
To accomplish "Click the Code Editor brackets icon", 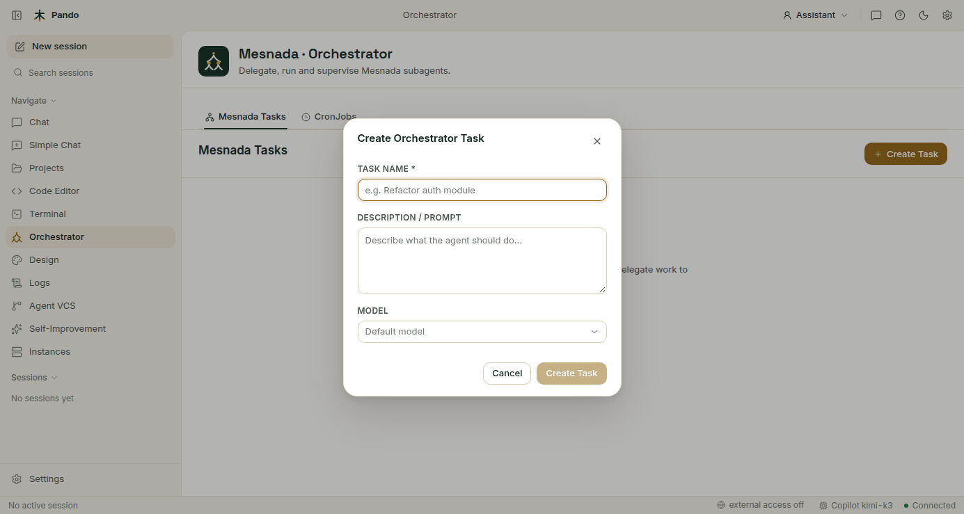I will pos(17,191).
